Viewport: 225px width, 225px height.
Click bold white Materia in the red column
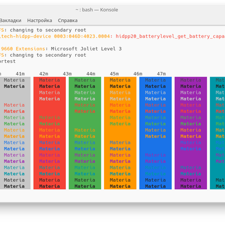pyautogui.click(x=49, y=99)
